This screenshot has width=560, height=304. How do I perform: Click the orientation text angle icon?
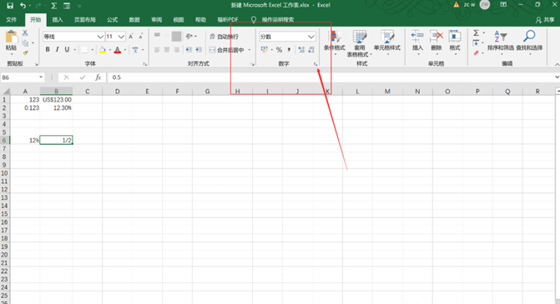click(189, 37)
